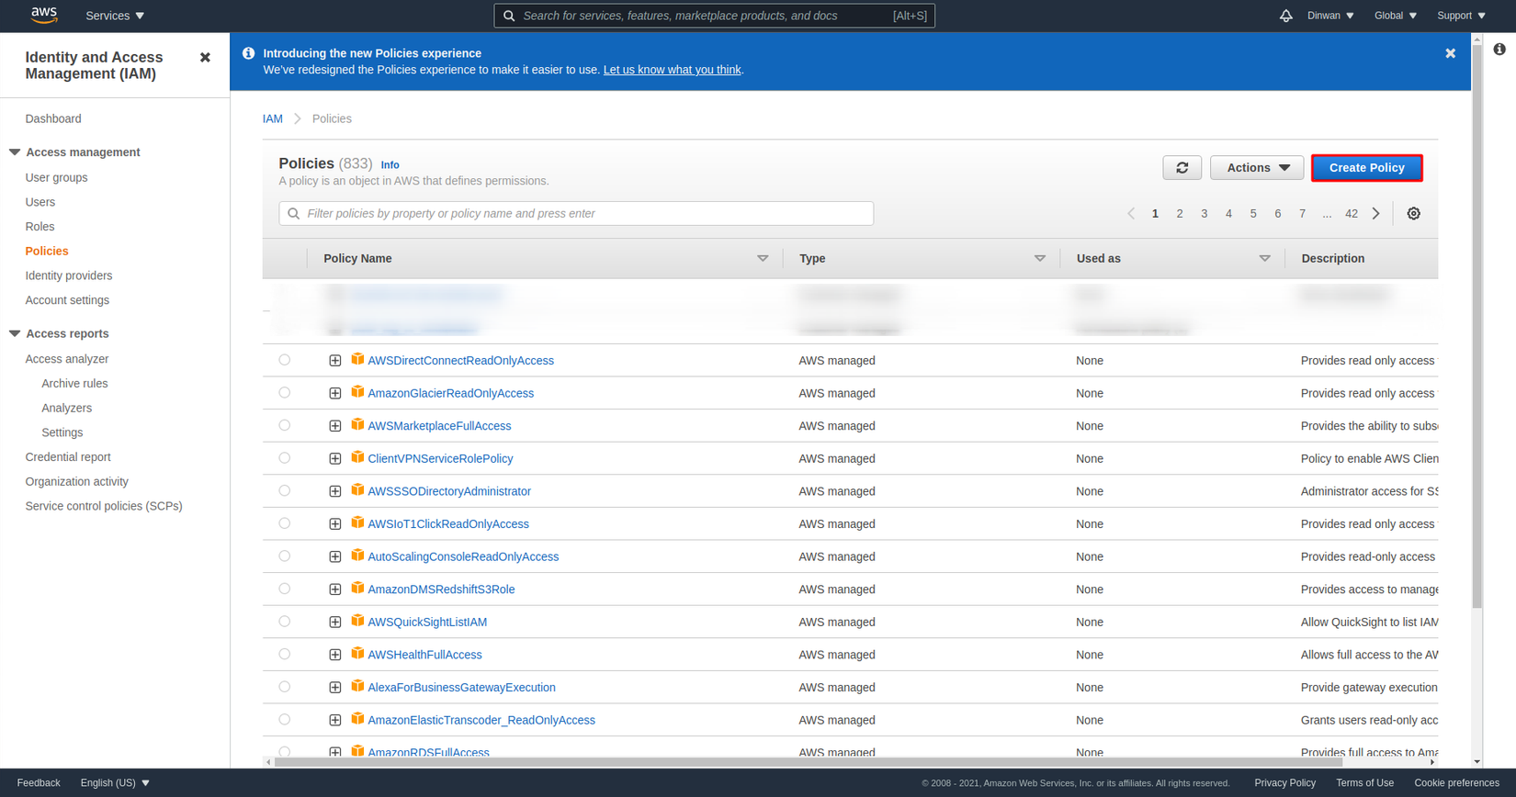The height and width of the screenshot is (797, 1516).
Task: Click the policy icon beside AutoScalingConsoleReadOnlyAccess
Action: (357, 556)
